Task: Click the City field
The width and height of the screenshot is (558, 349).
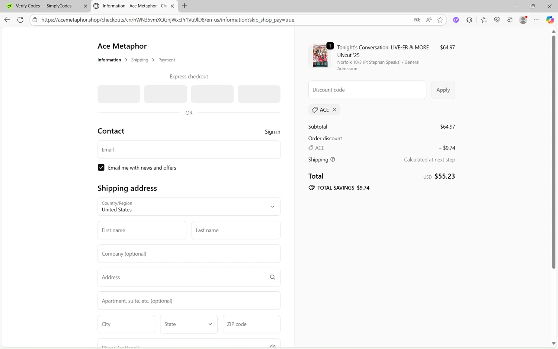Action: point(126,324)
